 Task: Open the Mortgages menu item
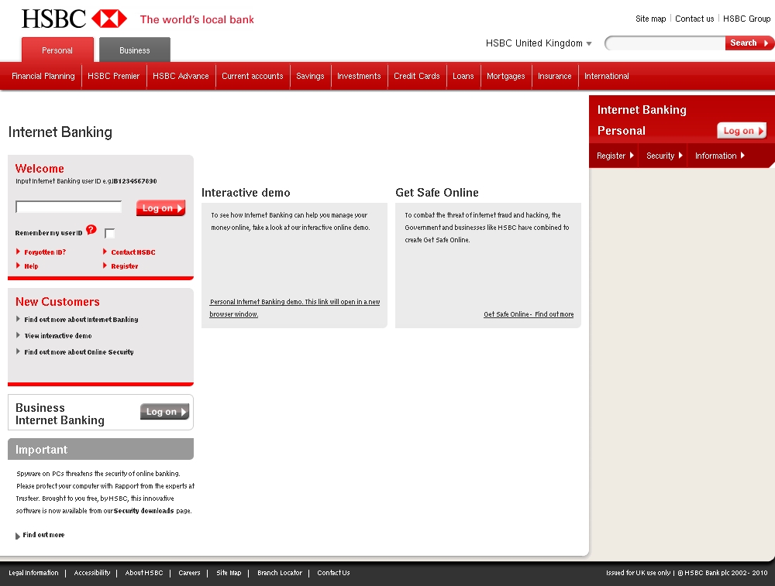click(505, 76)
